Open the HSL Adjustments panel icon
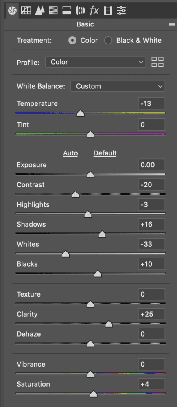This screenshot has width=177, height=407. click(x=53, y=11)
